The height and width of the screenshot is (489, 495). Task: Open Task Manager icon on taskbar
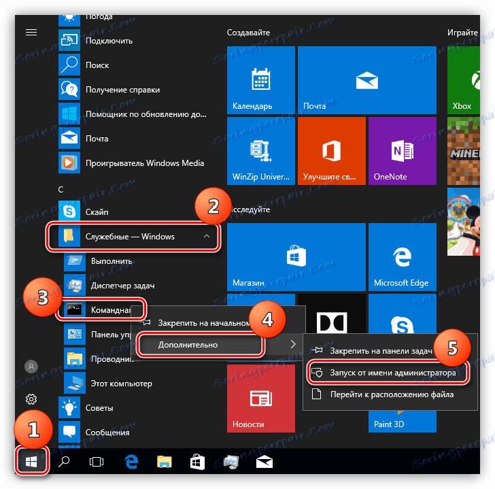click(x=231, y=462)
